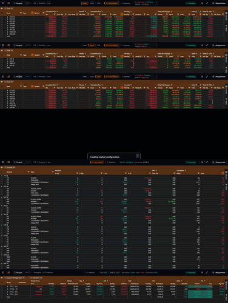Image resolution: width=228 pixels, height=303 pixels.
Task: Filter the Symbol column in top panel
Action: 43,13
